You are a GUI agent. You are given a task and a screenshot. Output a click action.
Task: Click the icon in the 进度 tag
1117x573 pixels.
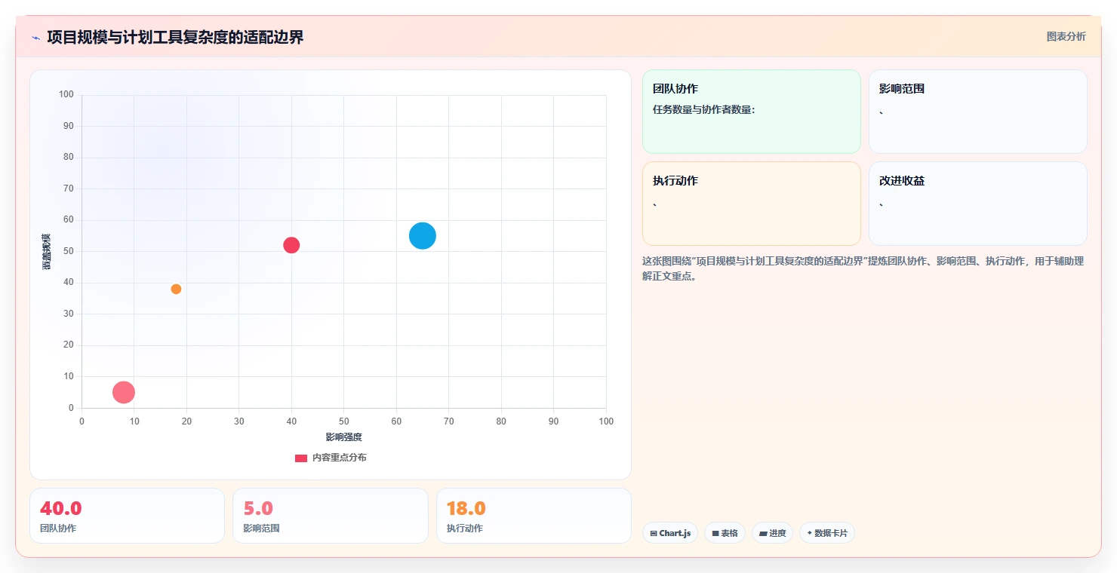pyautogui.click(x=763, y=533)
